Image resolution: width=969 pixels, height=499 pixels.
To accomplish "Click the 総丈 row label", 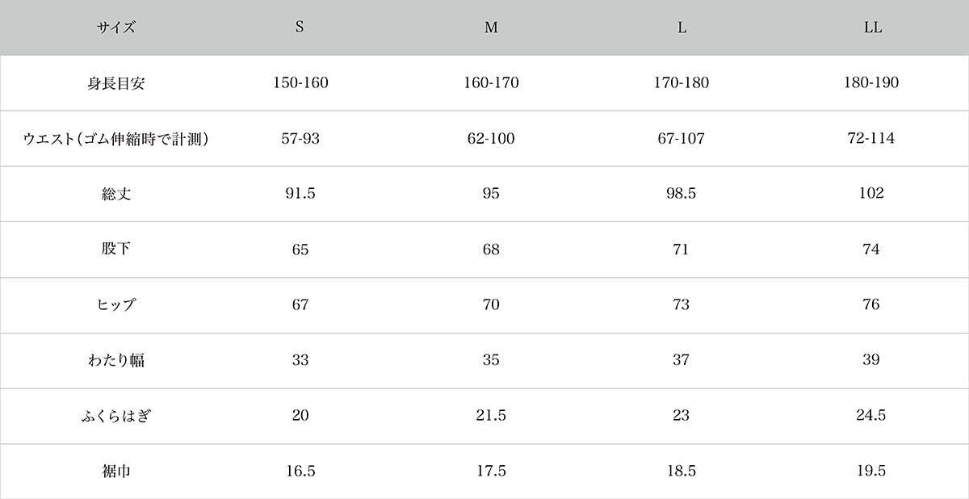I will (118, 194).
